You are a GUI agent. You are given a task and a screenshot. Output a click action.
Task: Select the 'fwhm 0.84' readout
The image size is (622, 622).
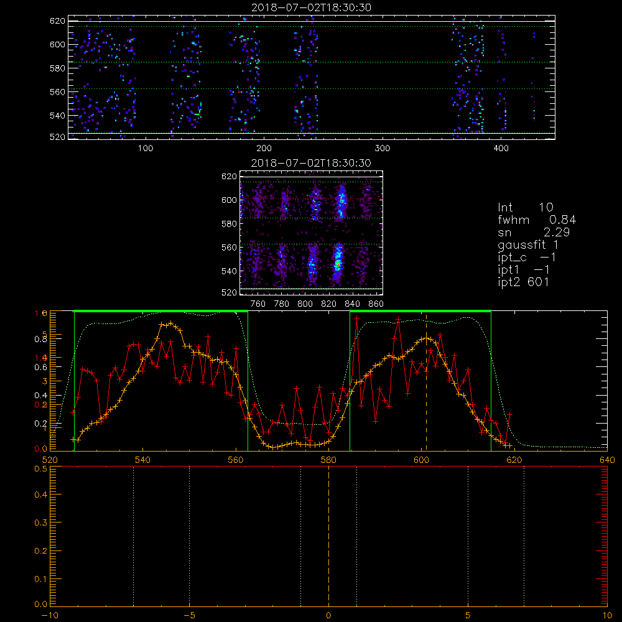(x=537, y=220)
